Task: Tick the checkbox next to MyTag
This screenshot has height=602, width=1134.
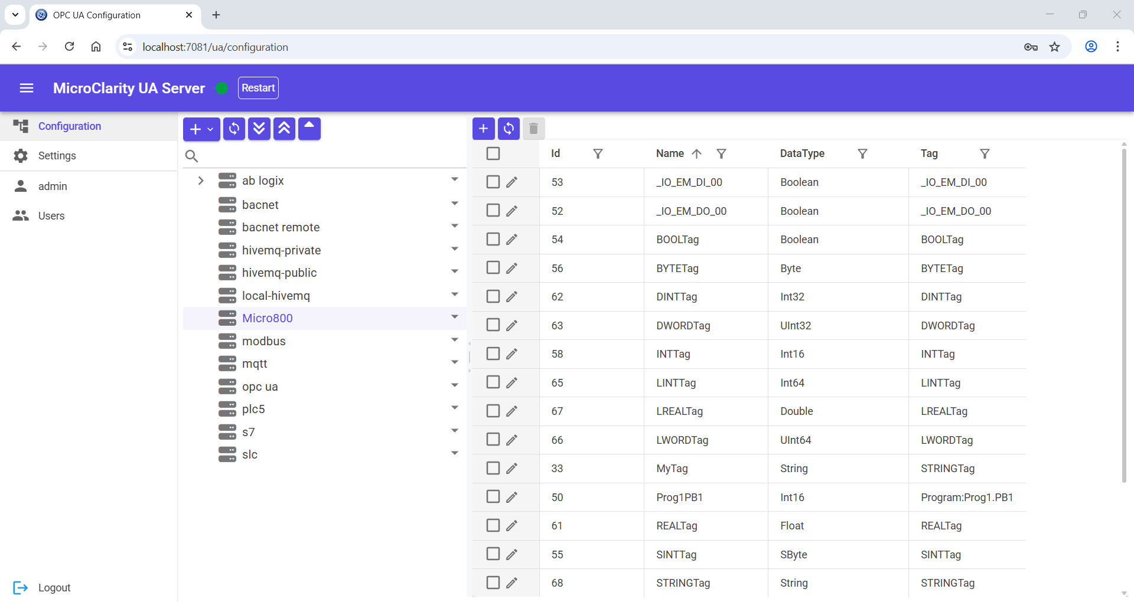Action: click(x=493, y=468)
